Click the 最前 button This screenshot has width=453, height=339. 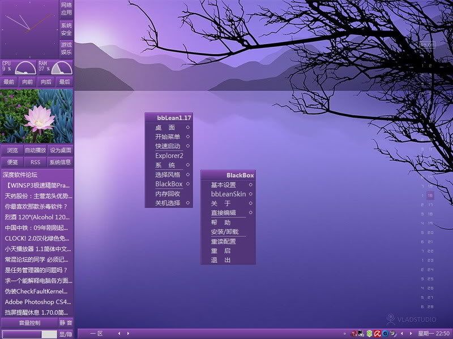tap(8, 82)
